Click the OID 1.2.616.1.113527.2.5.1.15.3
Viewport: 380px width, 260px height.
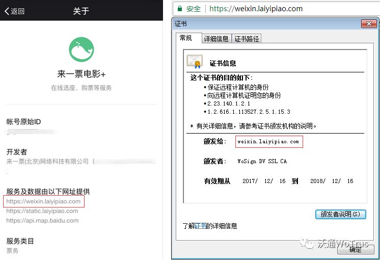tap(249, 112)
